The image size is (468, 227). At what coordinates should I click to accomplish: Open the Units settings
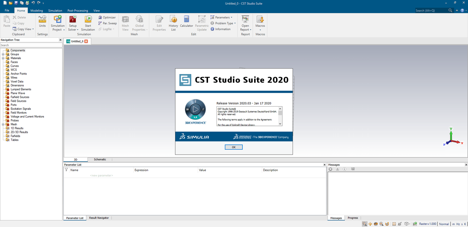click(42, 22)
